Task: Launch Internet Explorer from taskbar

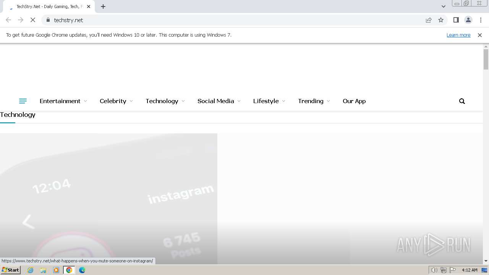Action: point(31,270)
